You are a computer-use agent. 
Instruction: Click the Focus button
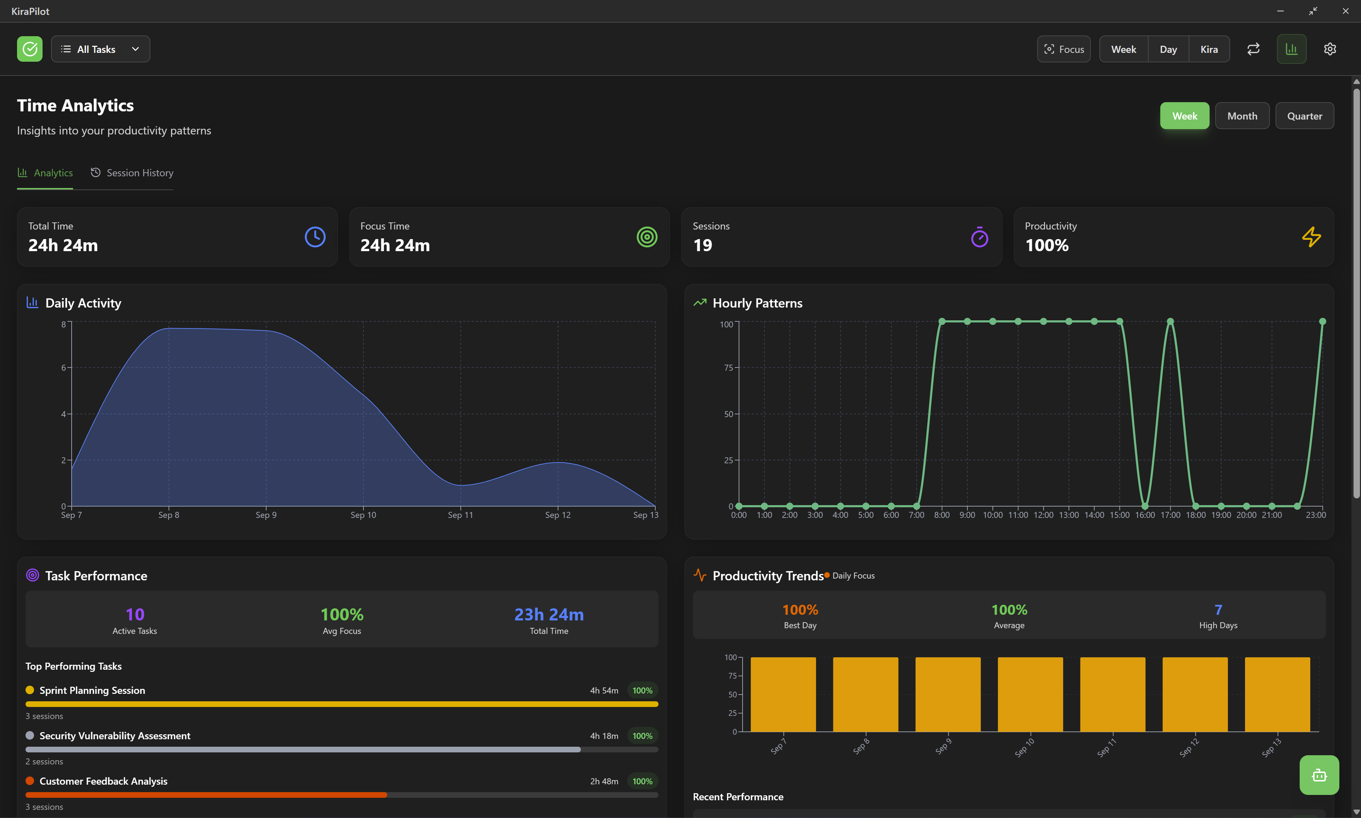pyautogui.click(x=1063, y=49)
